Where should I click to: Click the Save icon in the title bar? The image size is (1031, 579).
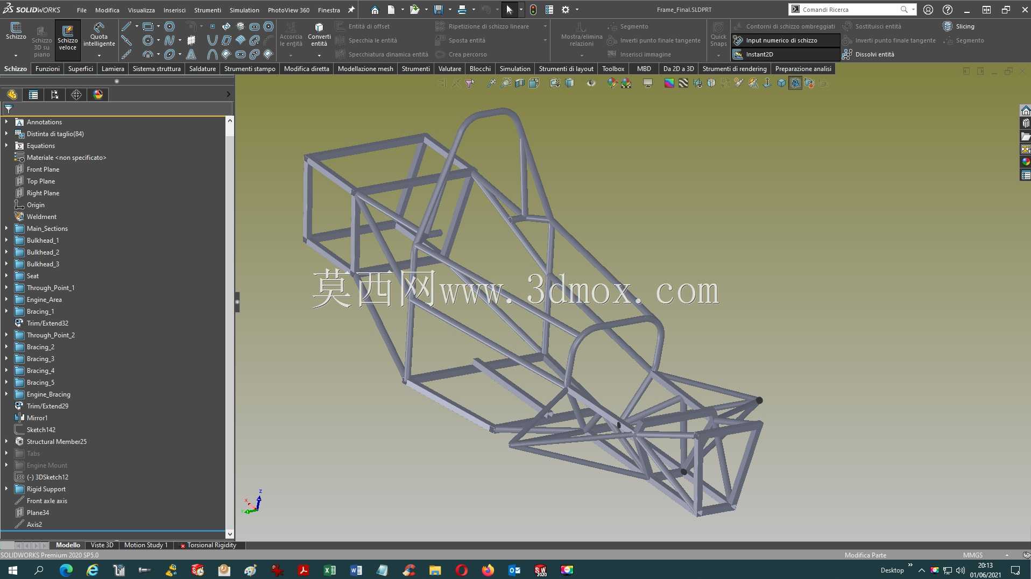click(x=439, y=10)
